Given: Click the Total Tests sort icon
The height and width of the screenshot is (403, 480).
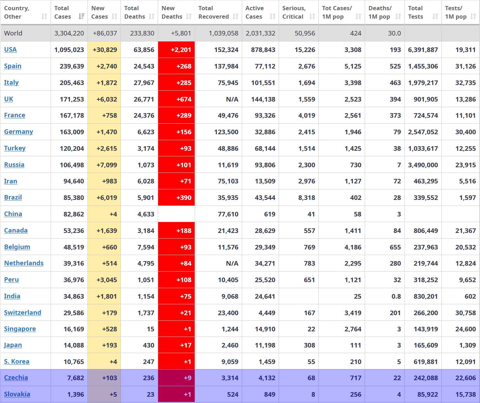Looking at the screenshot, I should 435,17.
